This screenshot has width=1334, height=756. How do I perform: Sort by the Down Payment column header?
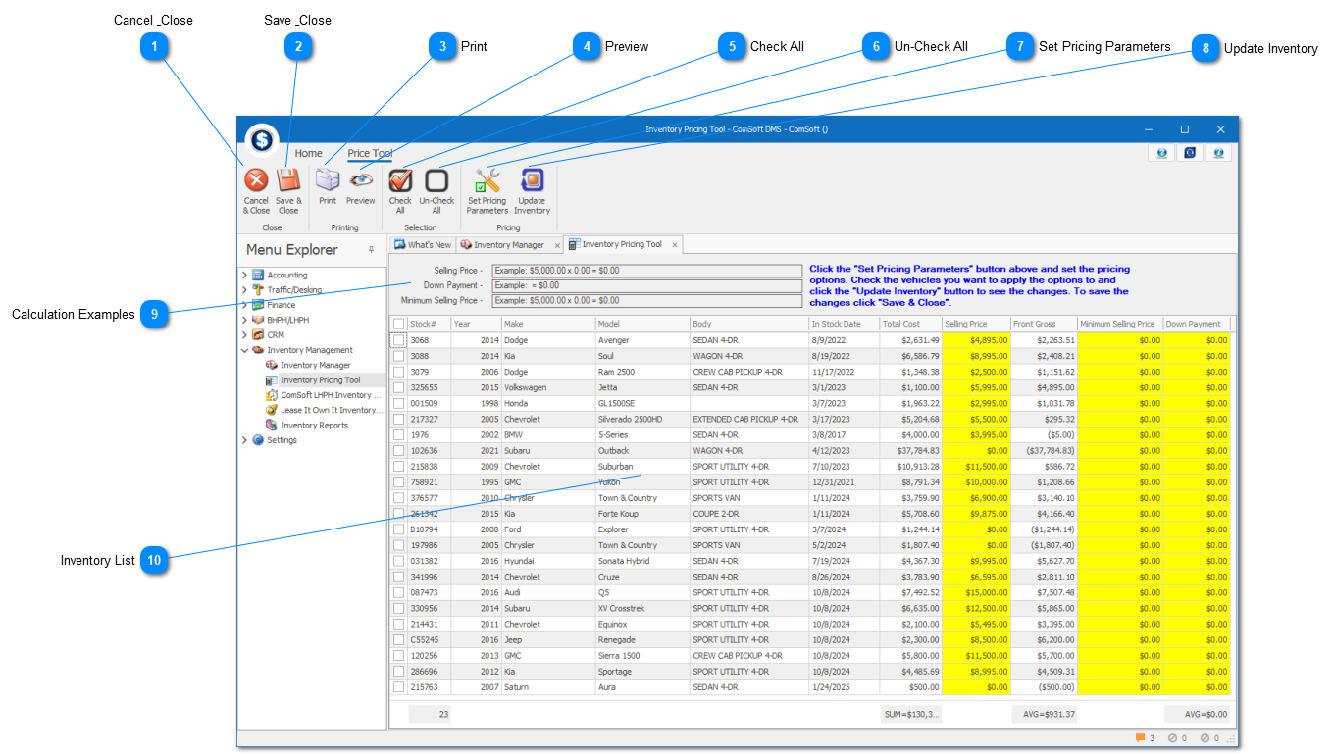point(1196,324)
